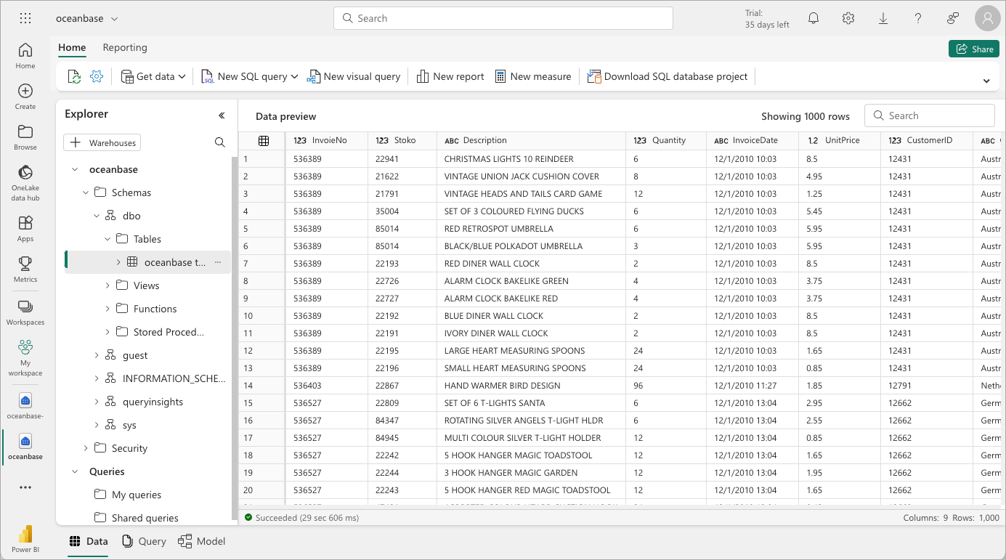Click the refresh icon in toolbar
Image resolution: width=1006 pixels, height=560 pixels.
(74, 76)
